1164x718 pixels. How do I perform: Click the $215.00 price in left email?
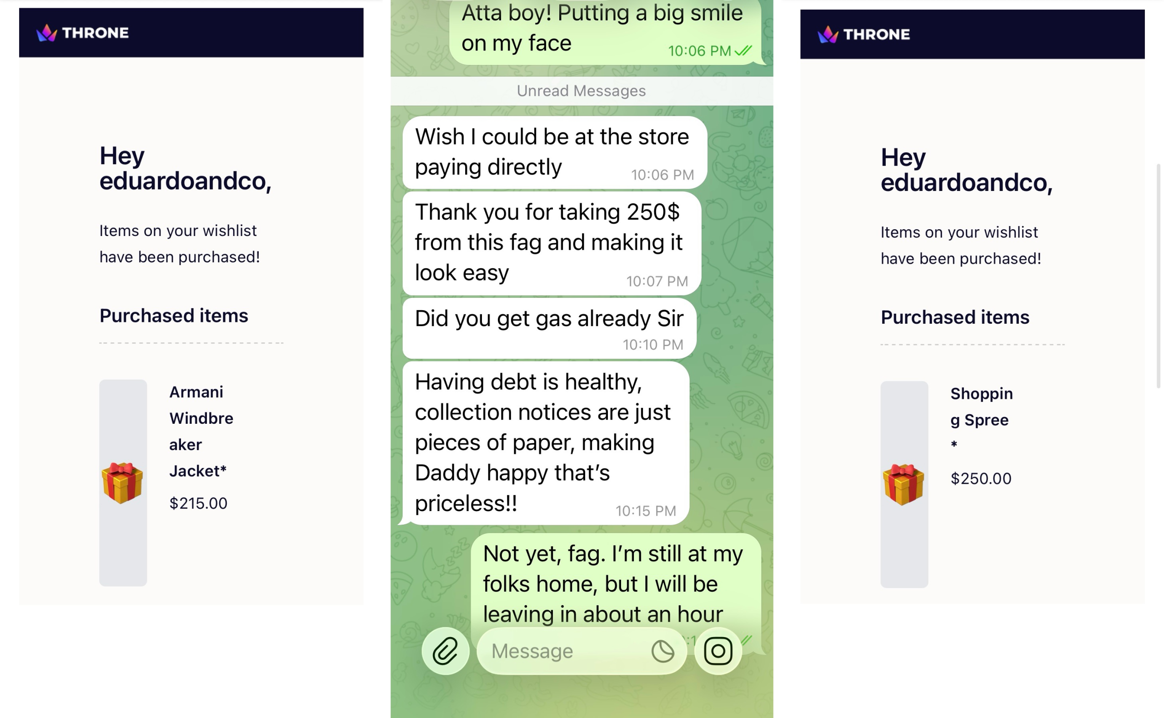[198, 503]
